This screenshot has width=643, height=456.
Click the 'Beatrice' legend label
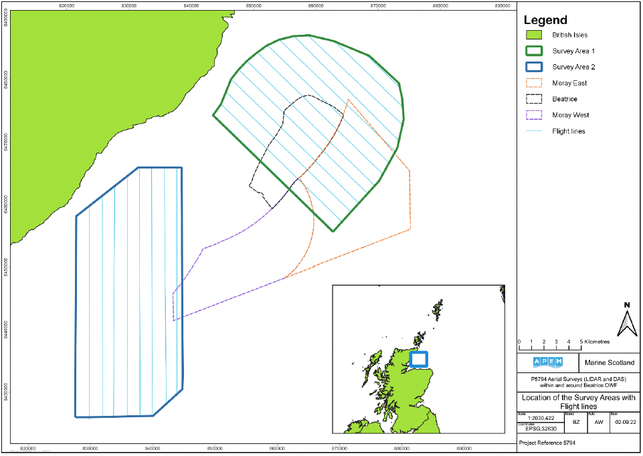click(565, 99)
